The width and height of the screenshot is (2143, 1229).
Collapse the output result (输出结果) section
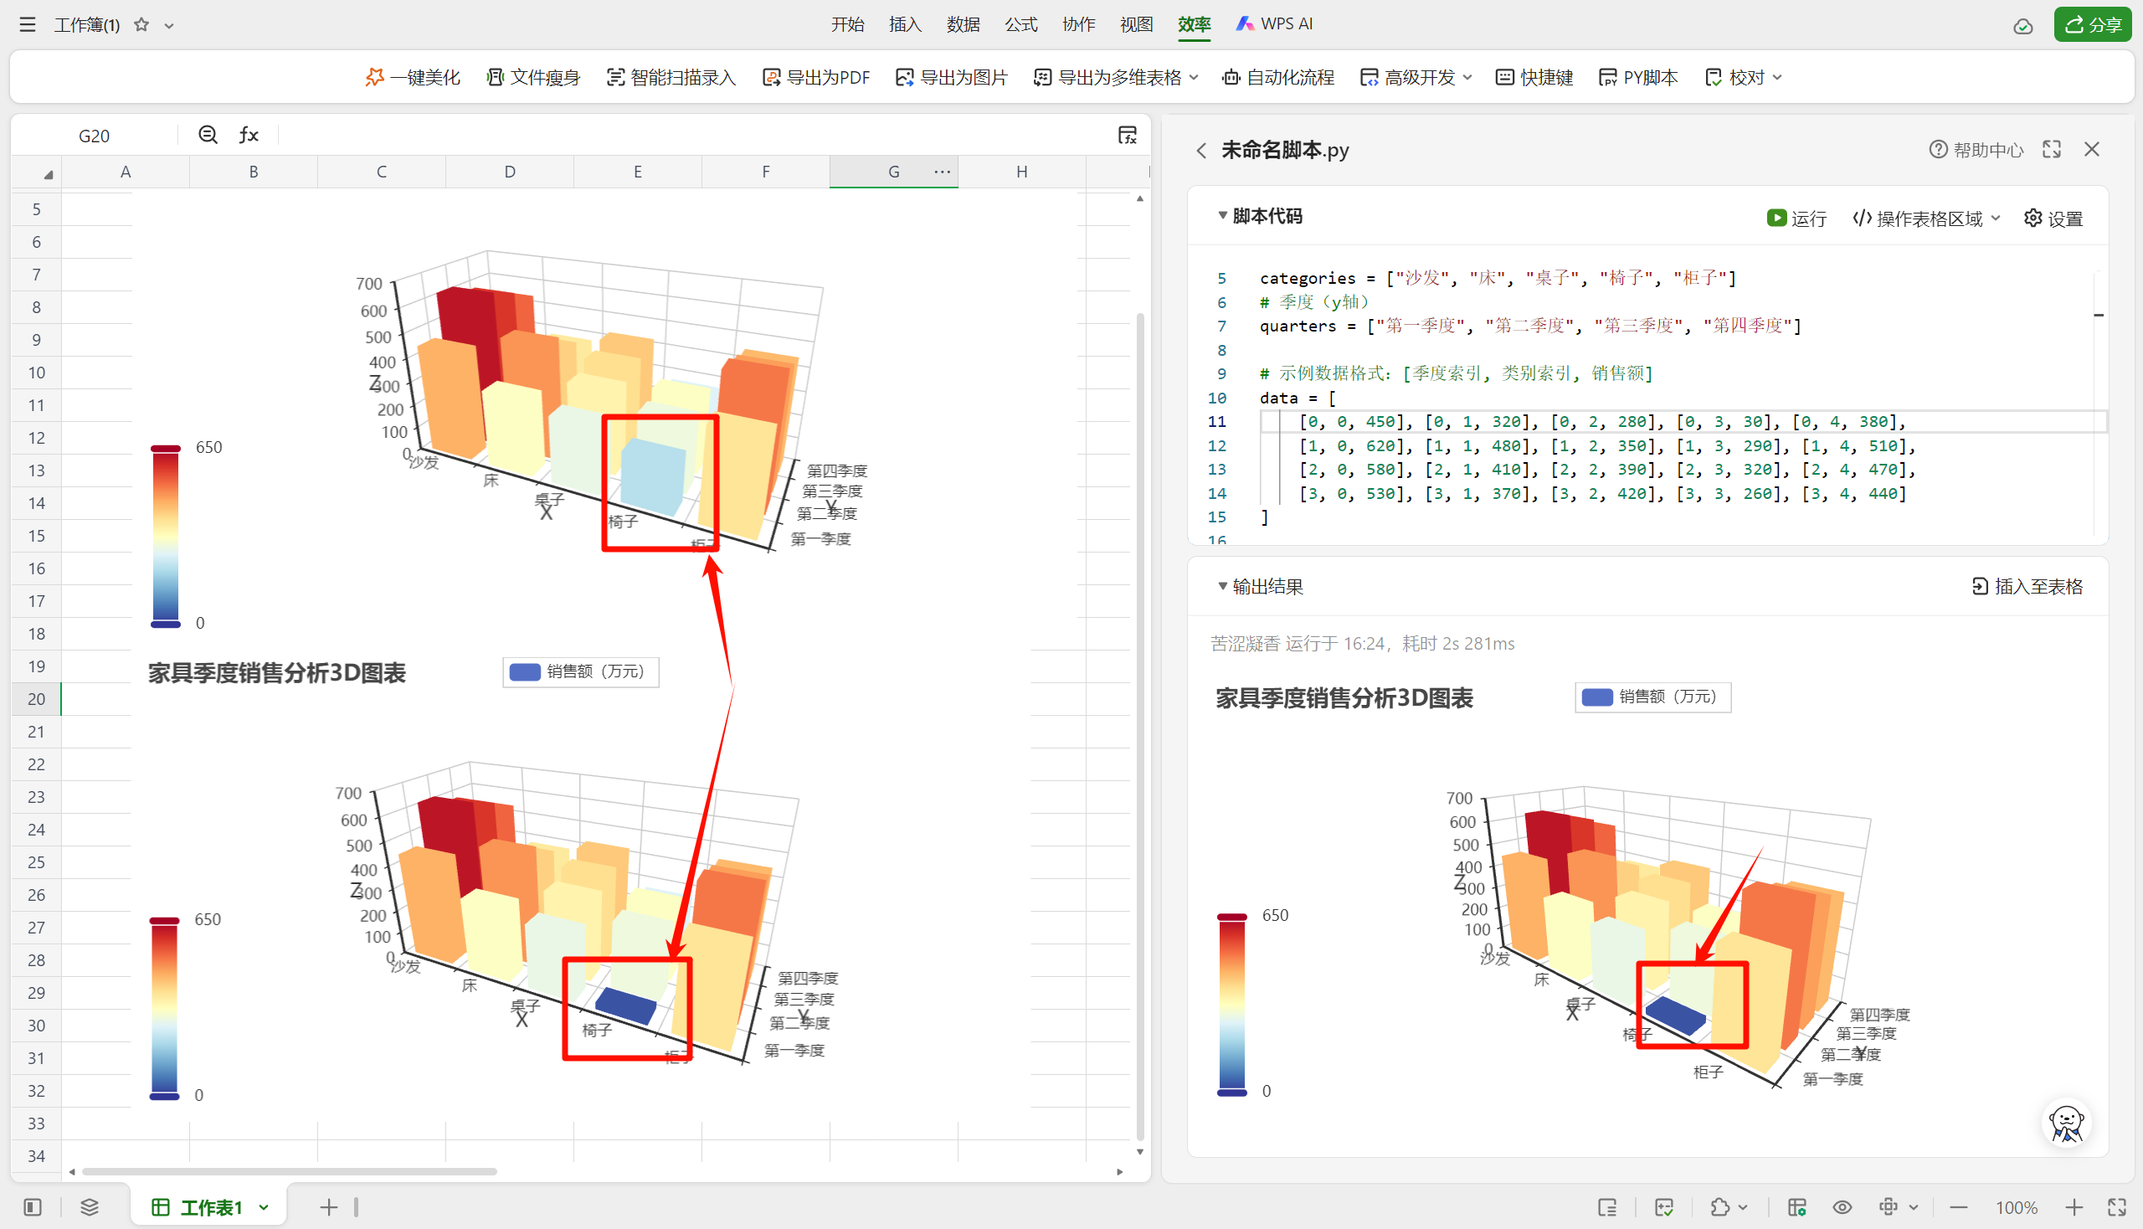click(x=1221, y=586)
